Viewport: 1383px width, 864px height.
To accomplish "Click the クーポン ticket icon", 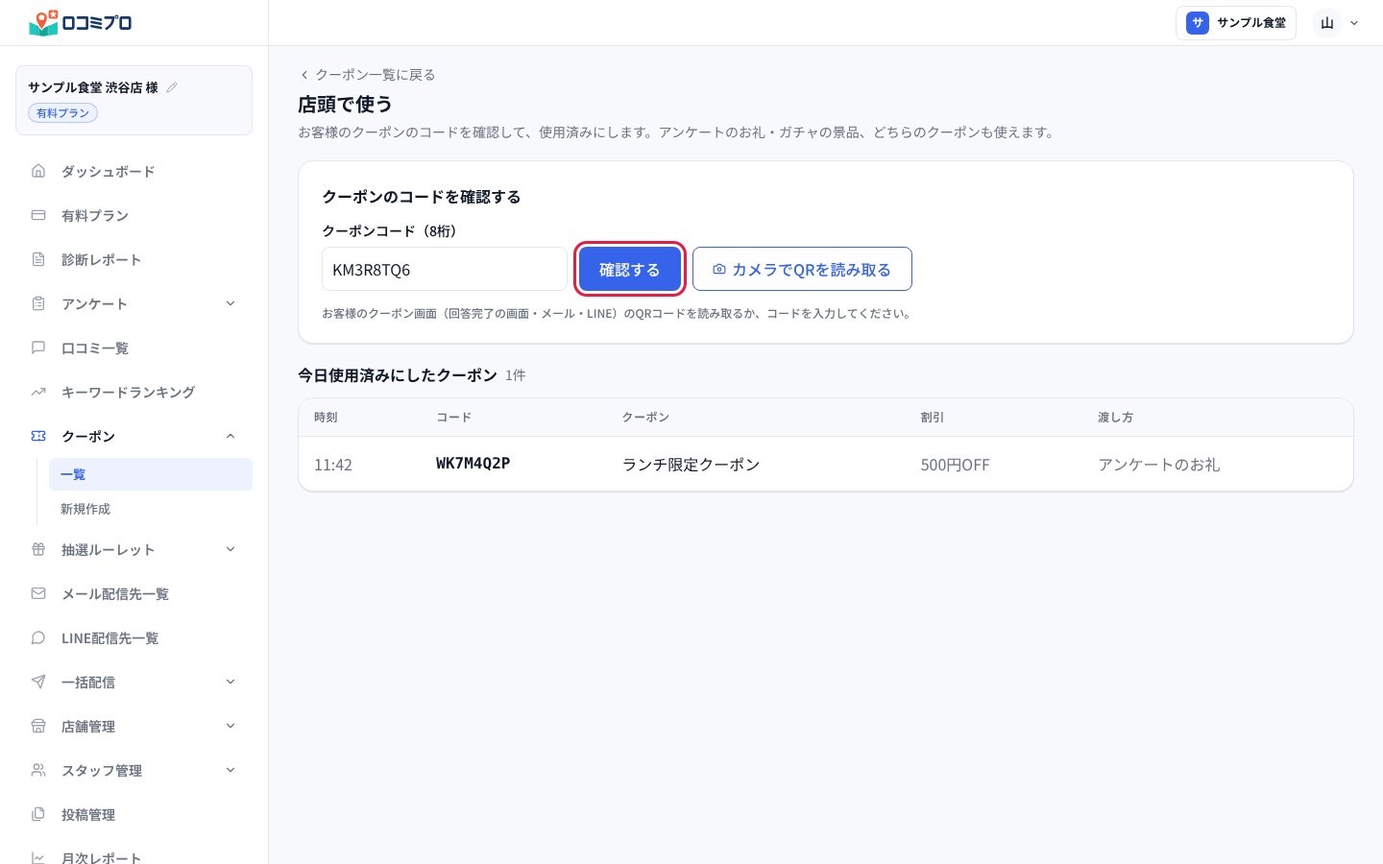I will click(x=38, y=436).
